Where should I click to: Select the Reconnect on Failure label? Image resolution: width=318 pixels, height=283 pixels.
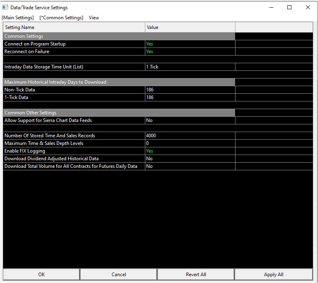[27, 52]
